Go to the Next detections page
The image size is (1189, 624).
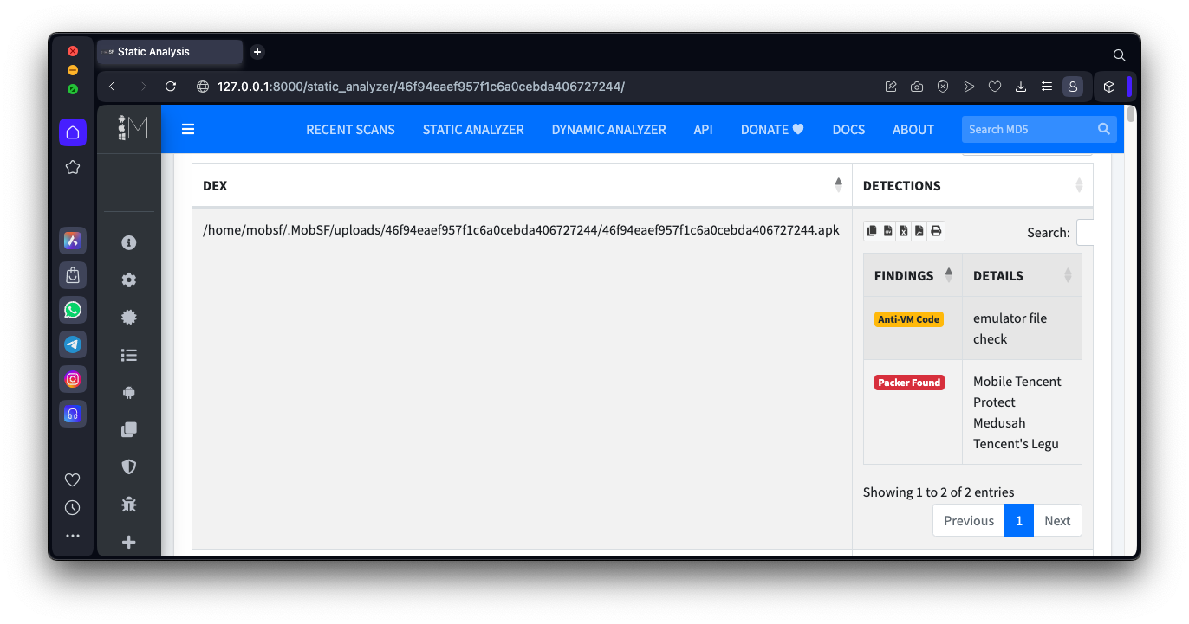click(1057, 520)
